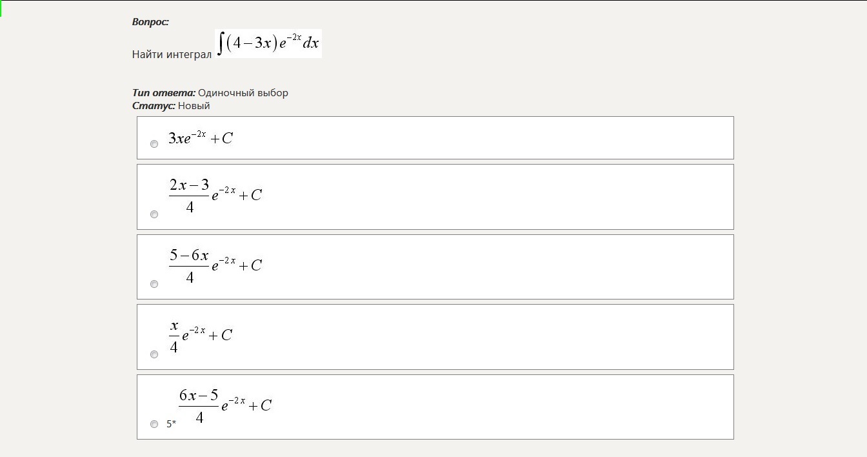Click the "Новый" status value

click(x=194, y=106)
